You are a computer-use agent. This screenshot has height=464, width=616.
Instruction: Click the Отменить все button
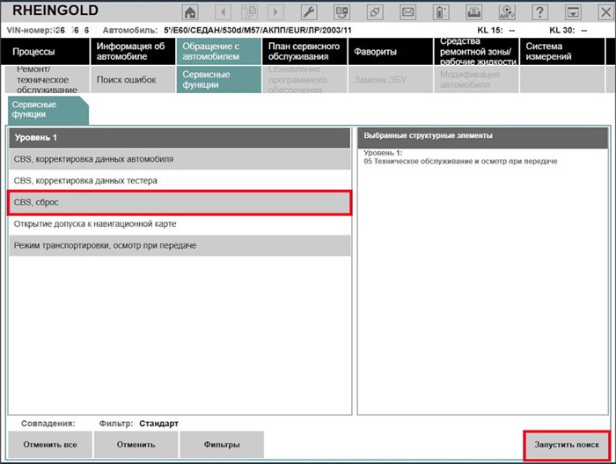tap(50, 445)
